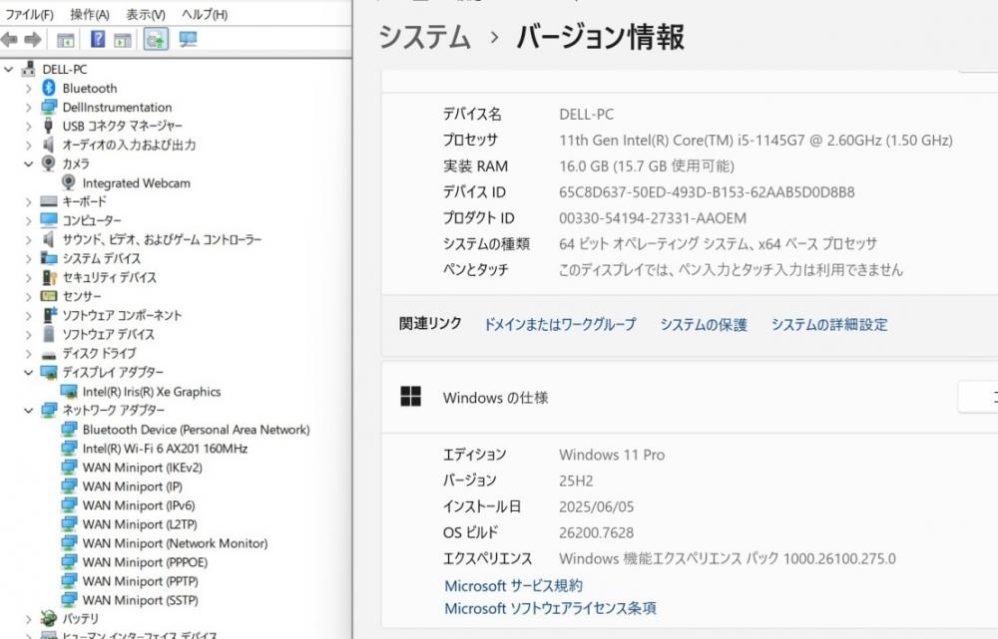998x639 pixels.
Task: Select the センサー category icon
Action: (x=49, y=296)
